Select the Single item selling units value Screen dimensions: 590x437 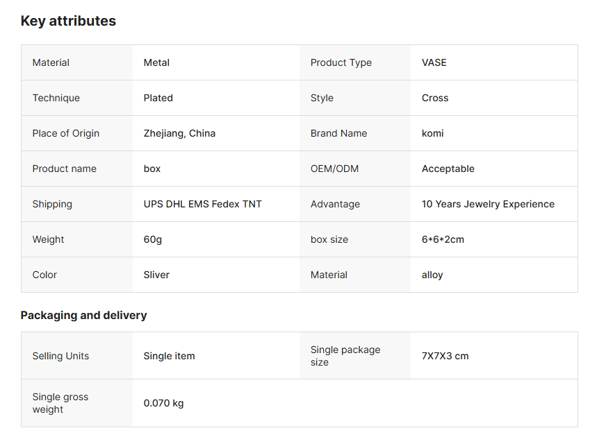(x=169, y=356)
